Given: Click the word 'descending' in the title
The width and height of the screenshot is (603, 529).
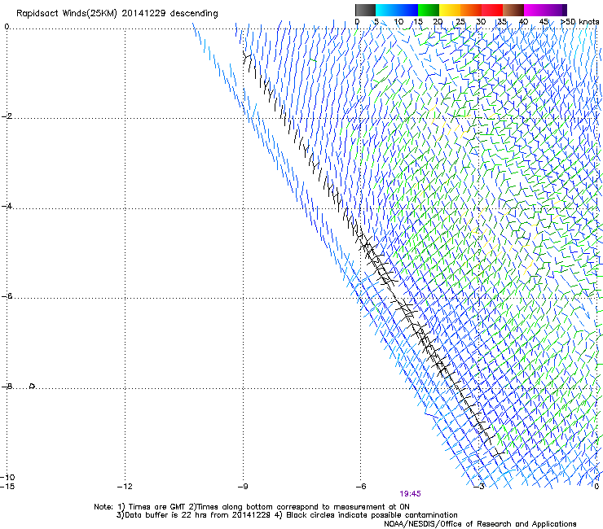Looking at the screenshot, I should click(194, 14).
